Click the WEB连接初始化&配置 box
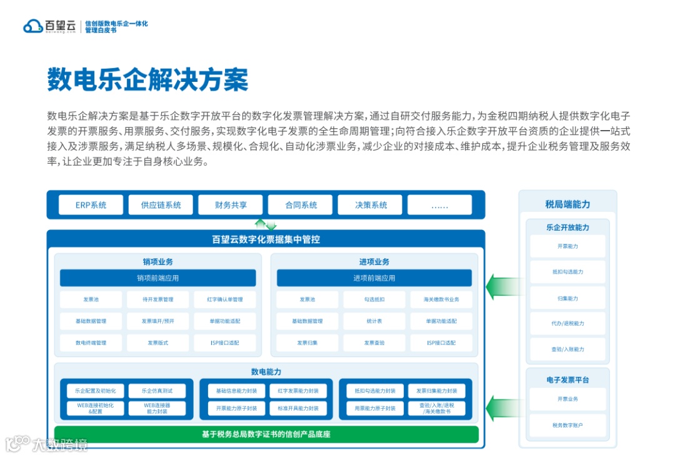Image resolution: width=675 pixels, height=457 pixels. 95,408
